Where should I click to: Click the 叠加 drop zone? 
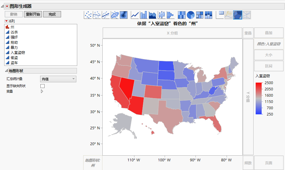click(x=269, y=33)
